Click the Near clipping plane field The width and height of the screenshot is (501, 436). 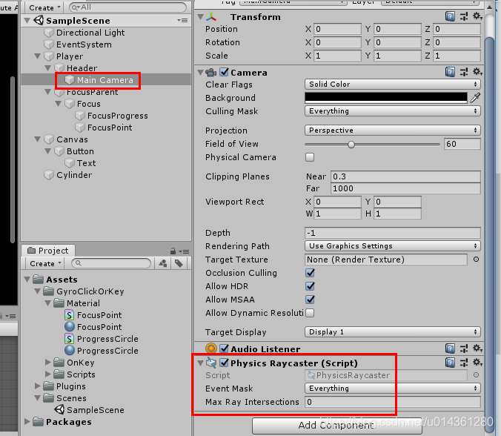click(x=405, y=176)
